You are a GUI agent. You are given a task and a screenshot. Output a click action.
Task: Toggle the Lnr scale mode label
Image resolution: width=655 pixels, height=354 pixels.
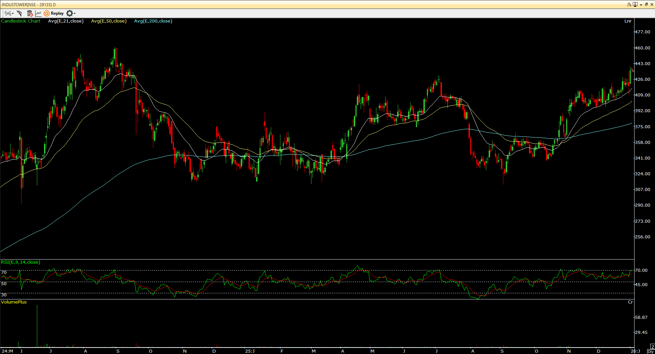pyautogui.click(x=628, y=21)
